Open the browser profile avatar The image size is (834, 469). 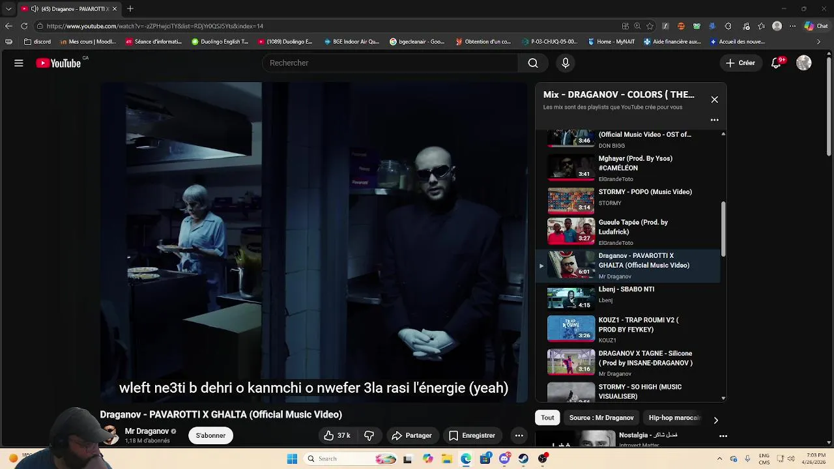(777, 26)
